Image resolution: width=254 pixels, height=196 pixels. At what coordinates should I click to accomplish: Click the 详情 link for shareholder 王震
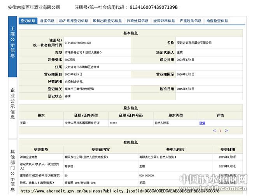pos(202,123)
